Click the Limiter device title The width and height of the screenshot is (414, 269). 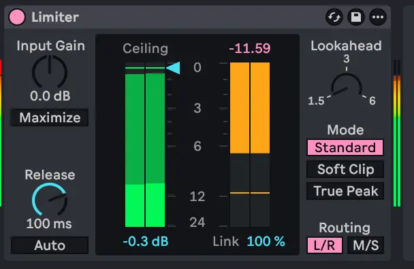coord(55,18)
